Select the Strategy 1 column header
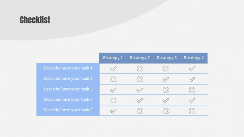 pyautogui.click(x=113, y=58)
